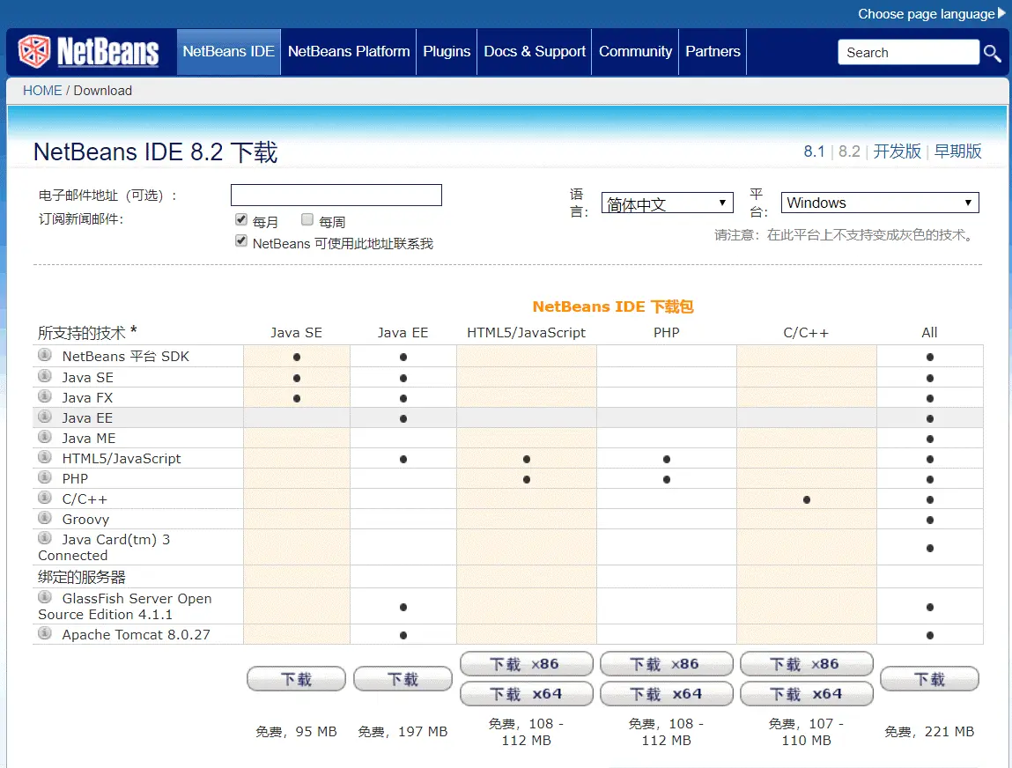Click the All column header
Image resolution: width=1012 pixels, height=768 pixels.
click(929, 332)
